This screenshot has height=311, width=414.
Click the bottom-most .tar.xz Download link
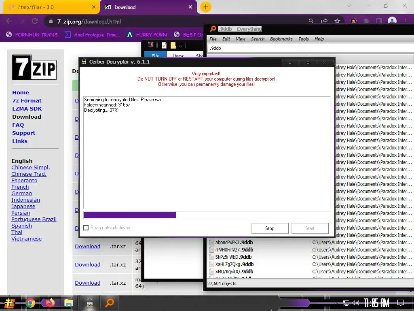click(x=87, y=283)
